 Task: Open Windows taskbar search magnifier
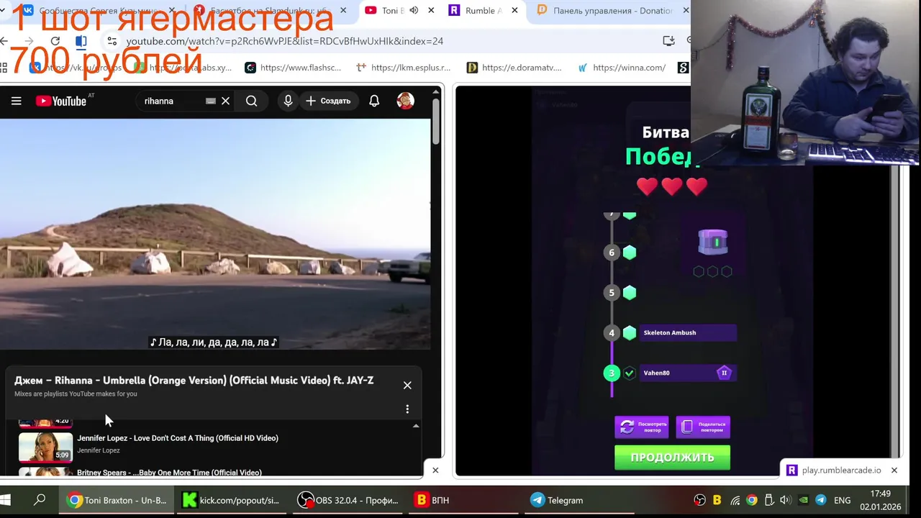click(x=40, y=500)
